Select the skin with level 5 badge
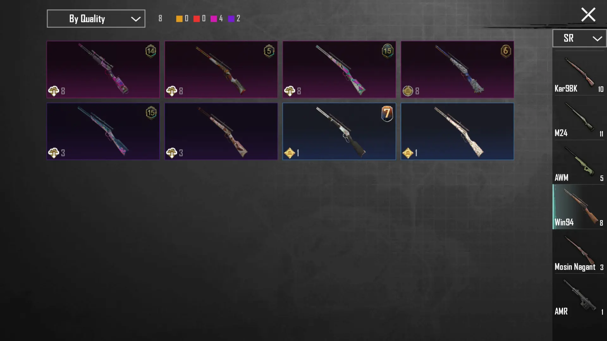Screen dimensions: 607x341 click(x=221, y=69)
